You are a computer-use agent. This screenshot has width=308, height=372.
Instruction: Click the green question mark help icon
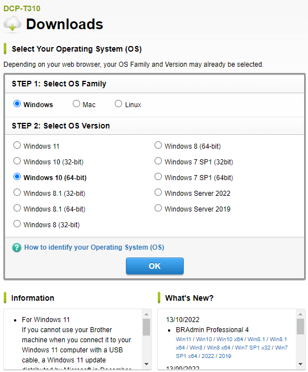click(17, 247)
